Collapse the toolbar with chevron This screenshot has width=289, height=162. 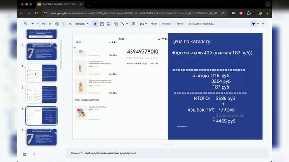(x=263, y=24)
